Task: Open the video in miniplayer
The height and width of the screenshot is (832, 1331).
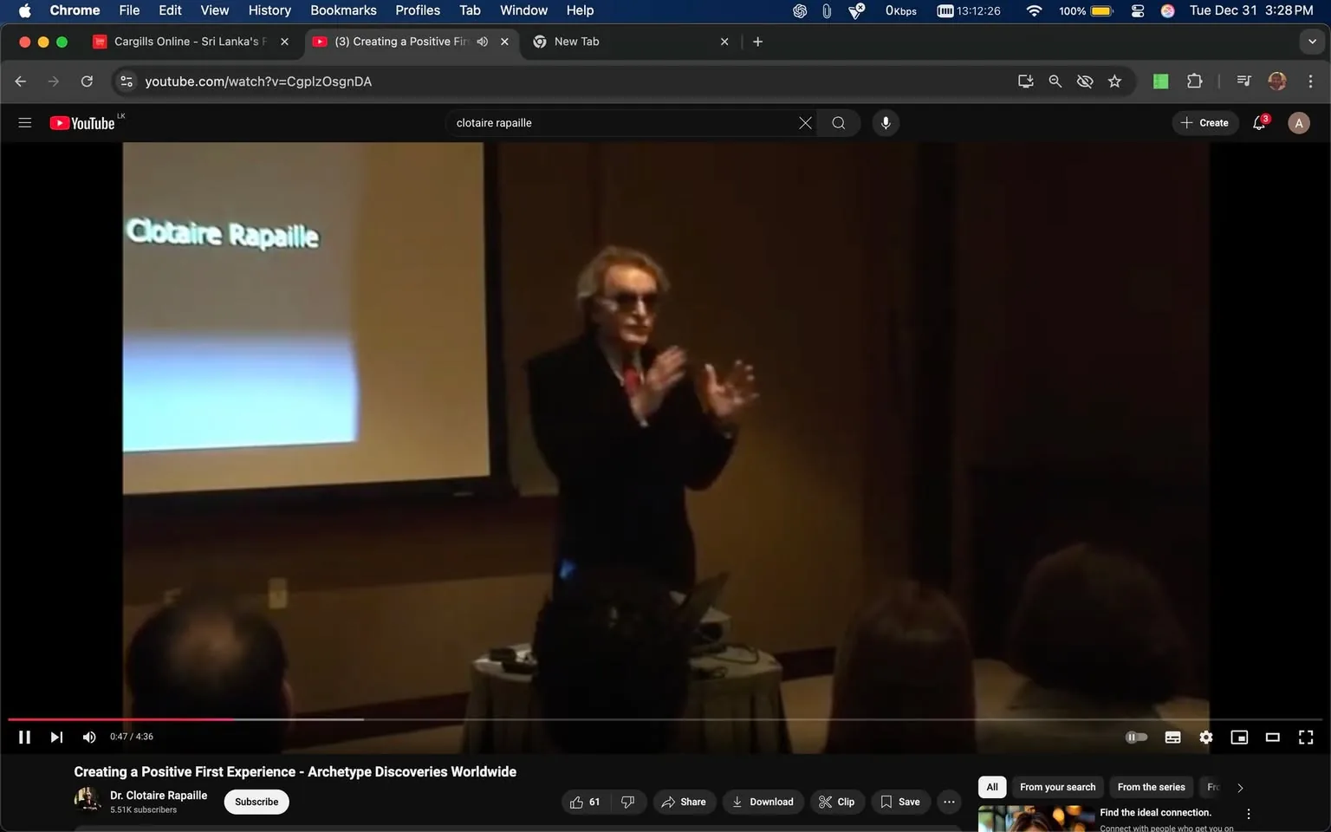Action: [x=1238, y=737]
